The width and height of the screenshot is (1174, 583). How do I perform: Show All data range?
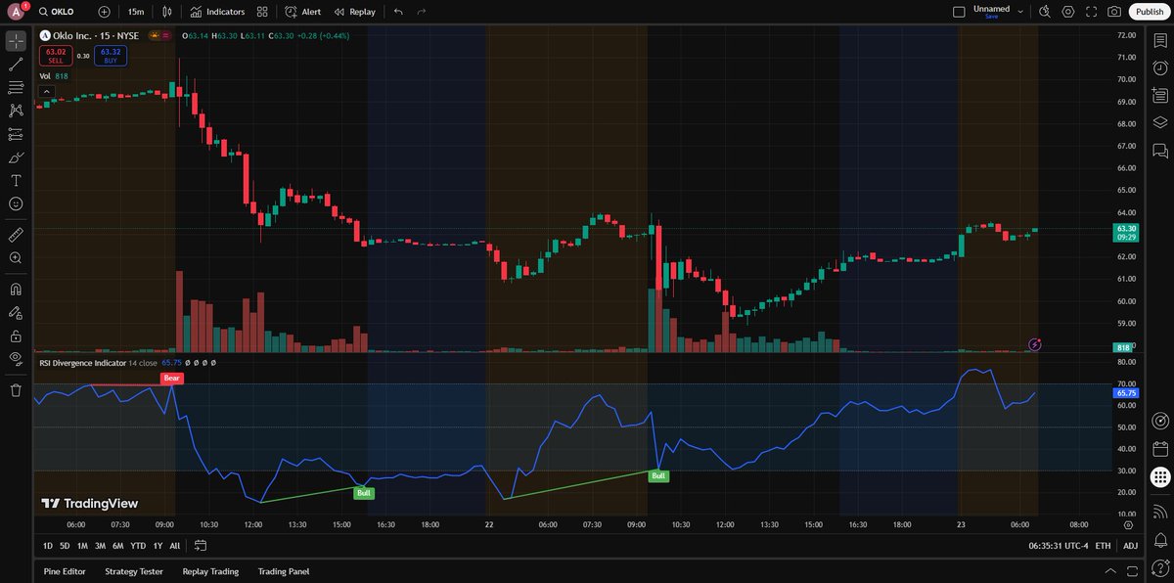pos(174,546)
